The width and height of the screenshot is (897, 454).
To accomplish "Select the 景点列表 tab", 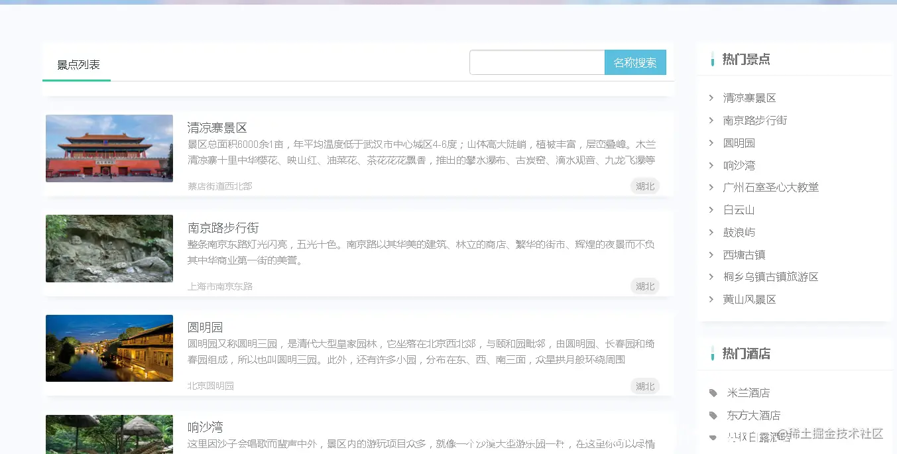I will pos(78,65).
